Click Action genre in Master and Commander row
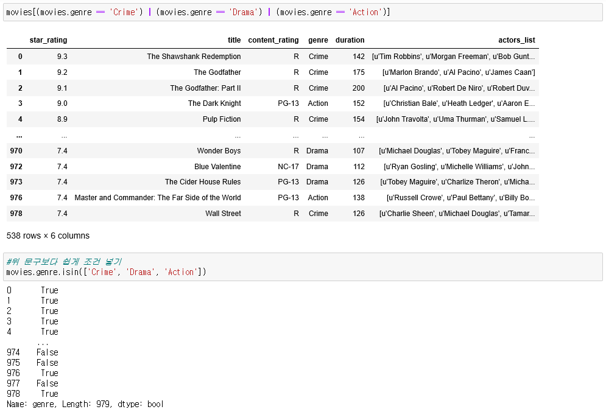This screenshot has width=606, height=412. (318, 198)
